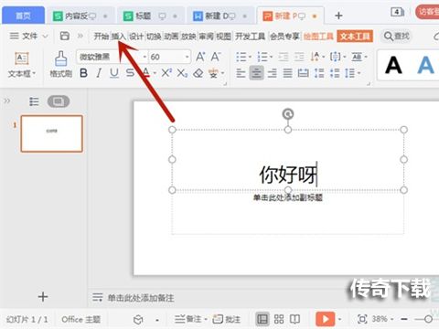
Task: Switch to the 设计 ribbon tab
Action: coord(136,37)
